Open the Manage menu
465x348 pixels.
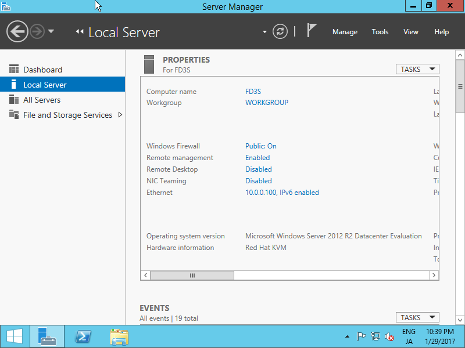coord(345,32)
